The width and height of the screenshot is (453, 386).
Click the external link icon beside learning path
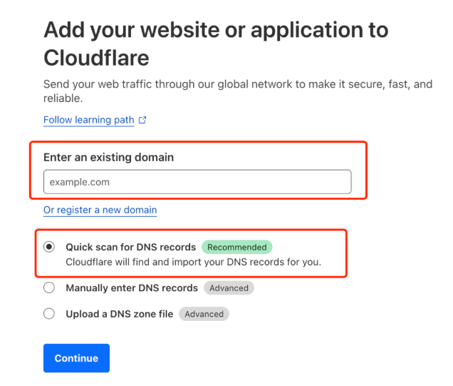point(142,120)
